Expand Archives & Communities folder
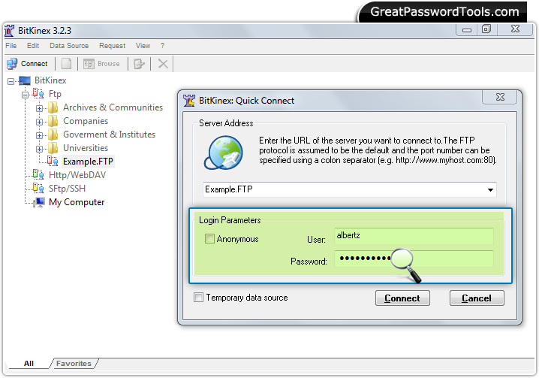539x378 pixels. tap(39, 108)
